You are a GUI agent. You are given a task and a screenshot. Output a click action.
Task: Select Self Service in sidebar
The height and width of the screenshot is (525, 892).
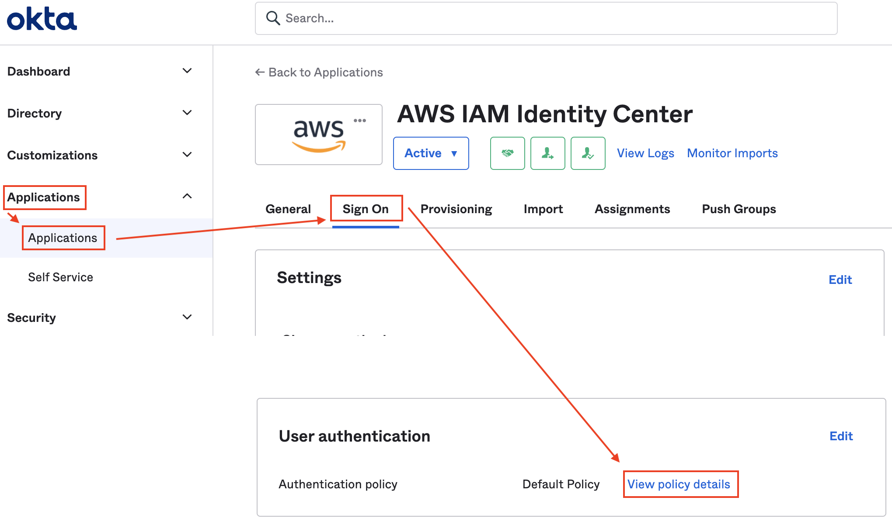click(60, 277)
